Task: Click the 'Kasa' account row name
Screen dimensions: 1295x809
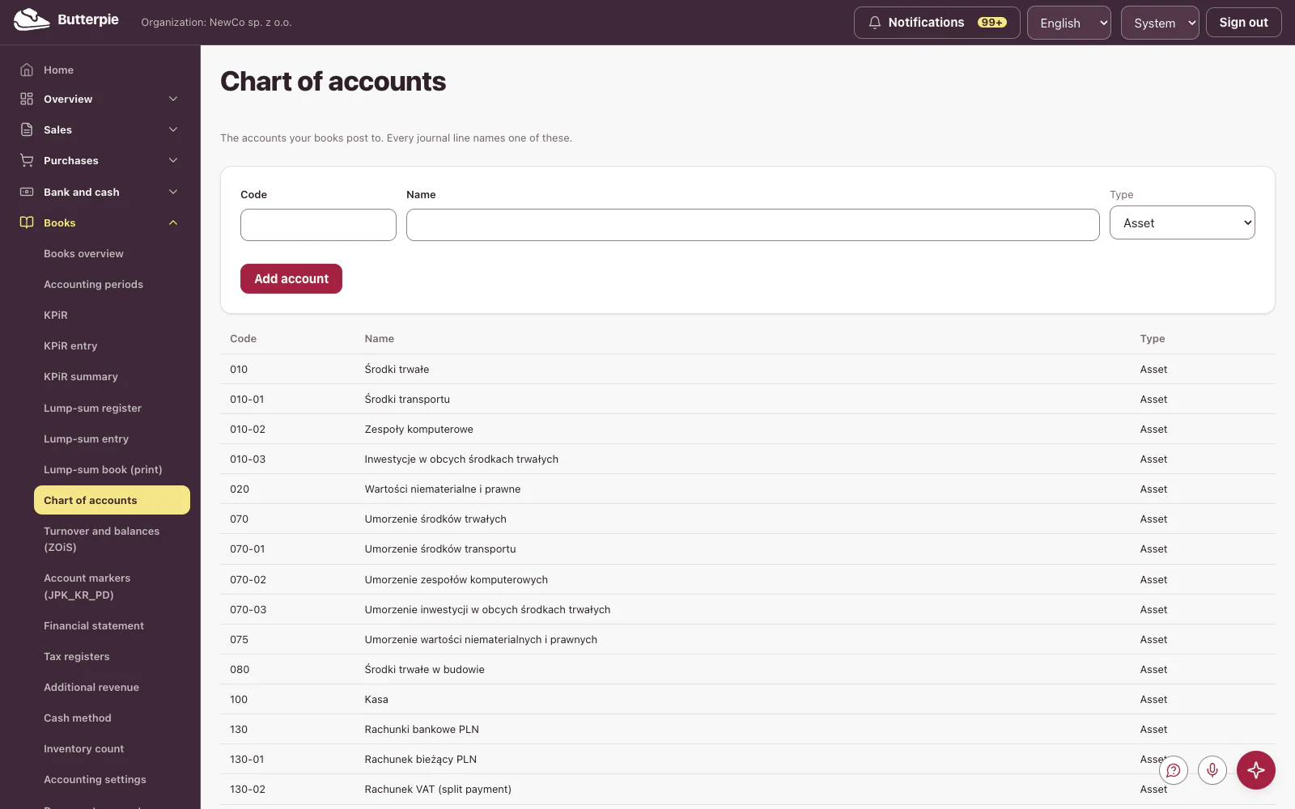Action: tap(376, 699)
